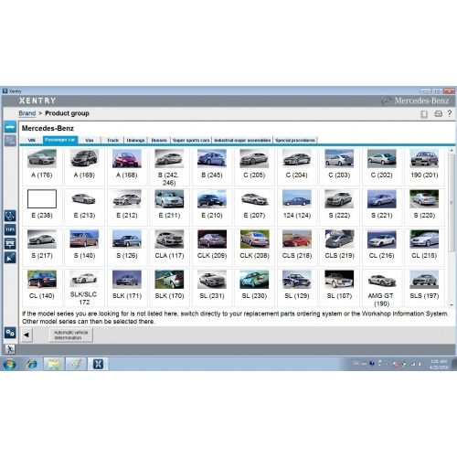Select model series A (169)
Viewport: 457px width, 457px height.
point(84,167)
